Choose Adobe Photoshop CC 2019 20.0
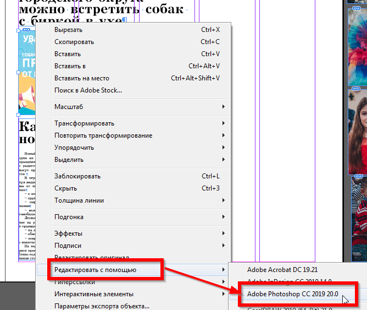This screenshot has width=367, height=310. [298, 294]
